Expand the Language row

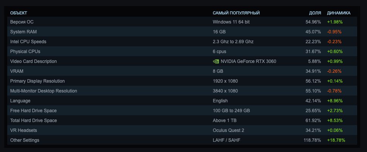(x=20, y=101)
